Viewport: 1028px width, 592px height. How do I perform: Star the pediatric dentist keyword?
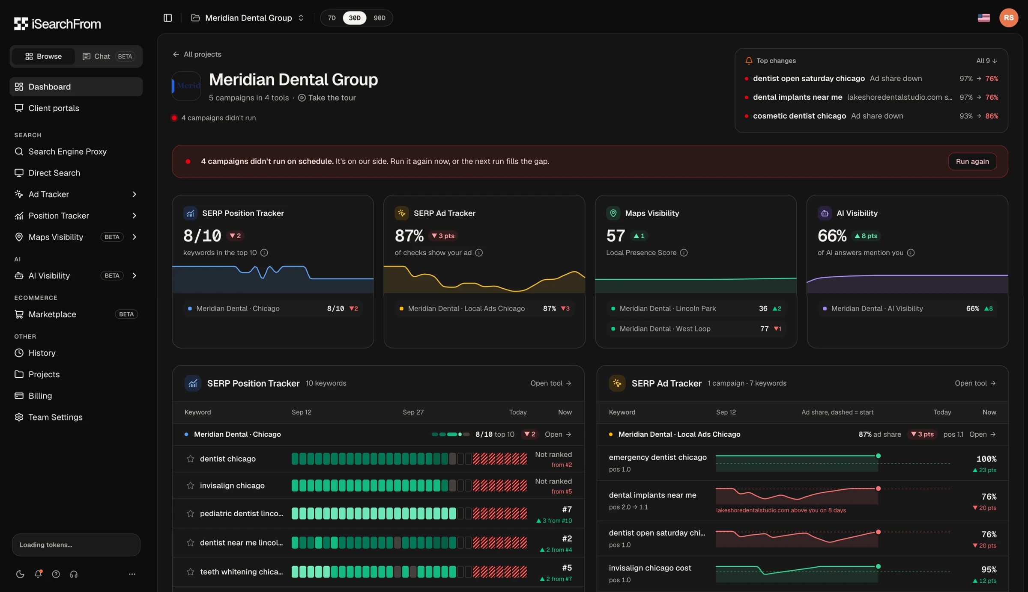tap(190, 513)
